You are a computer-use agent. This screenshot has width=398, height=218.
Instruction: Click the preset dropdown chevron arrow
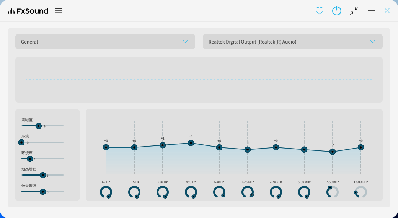pos(185,42)
